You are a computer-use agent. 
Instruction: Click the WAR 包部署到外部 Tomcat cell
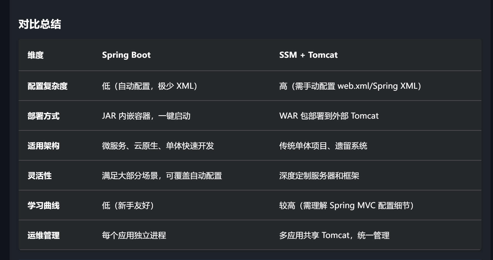[x=329, y=116]
